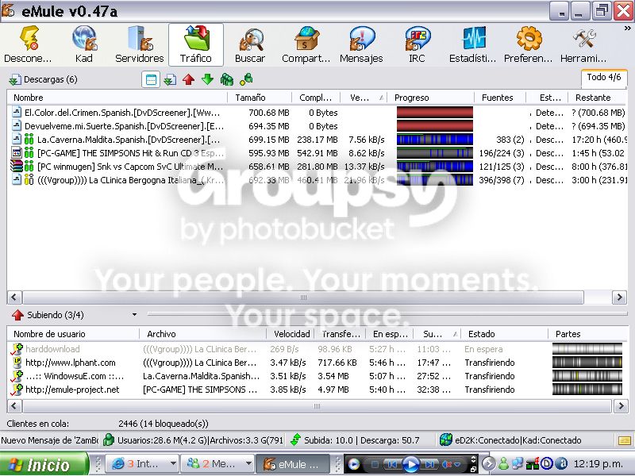Select the Tráfico toolbar button

[196, 44]
